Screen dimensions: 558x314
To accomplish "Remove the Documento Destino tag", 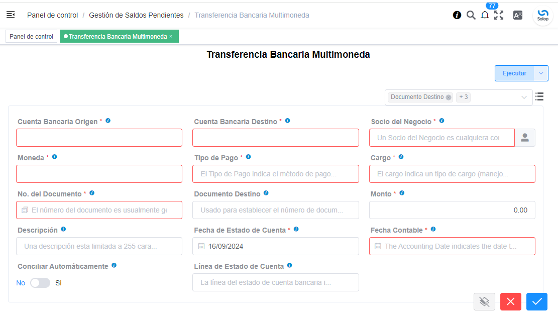I will tap(449, 97).
